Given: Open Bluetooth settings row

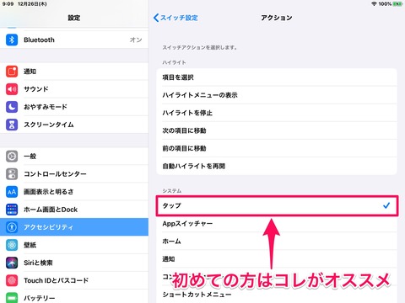Looking at the screenshot, I should click(x=74, y=40).
